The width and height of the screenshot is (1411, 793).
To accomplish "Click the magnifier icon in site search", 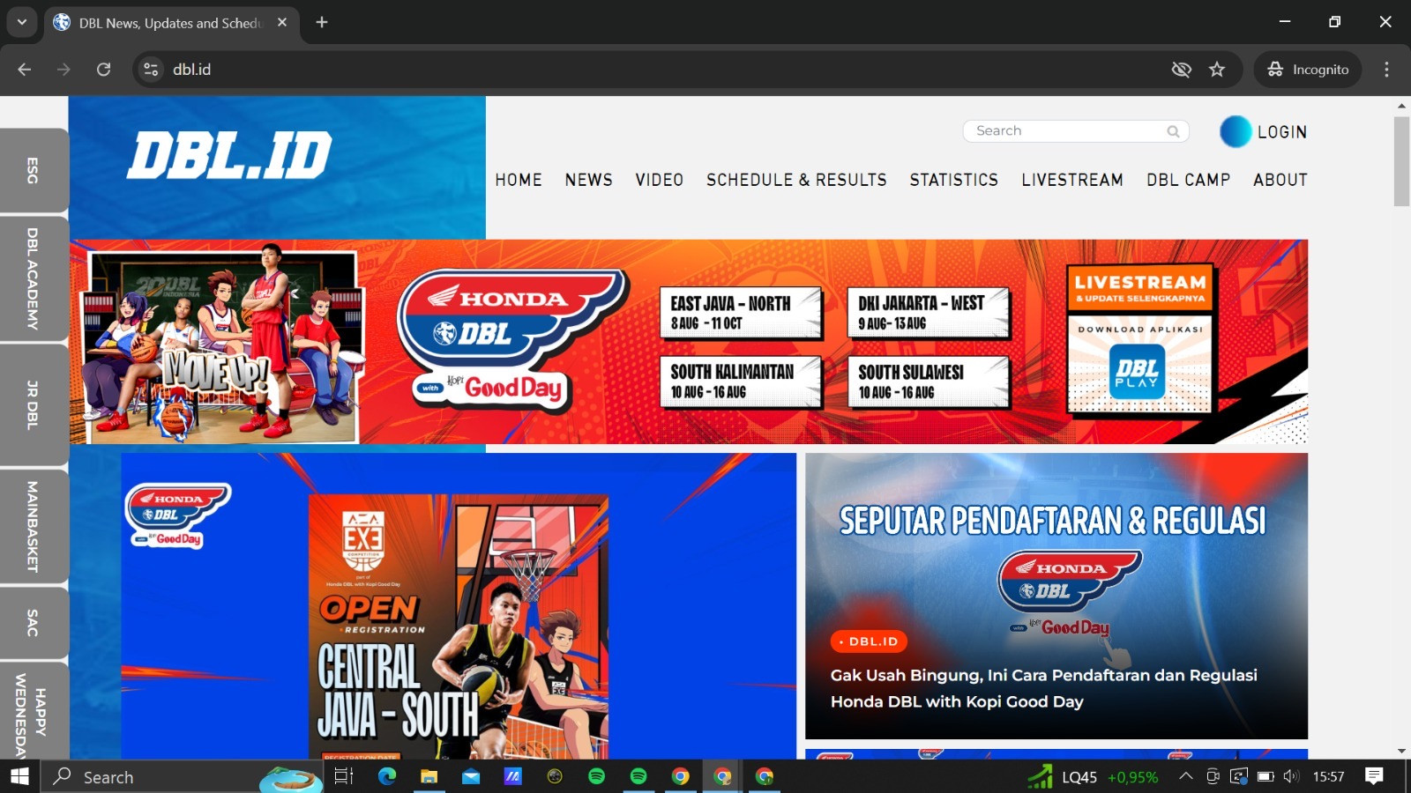I will (x=1173, y=131).
